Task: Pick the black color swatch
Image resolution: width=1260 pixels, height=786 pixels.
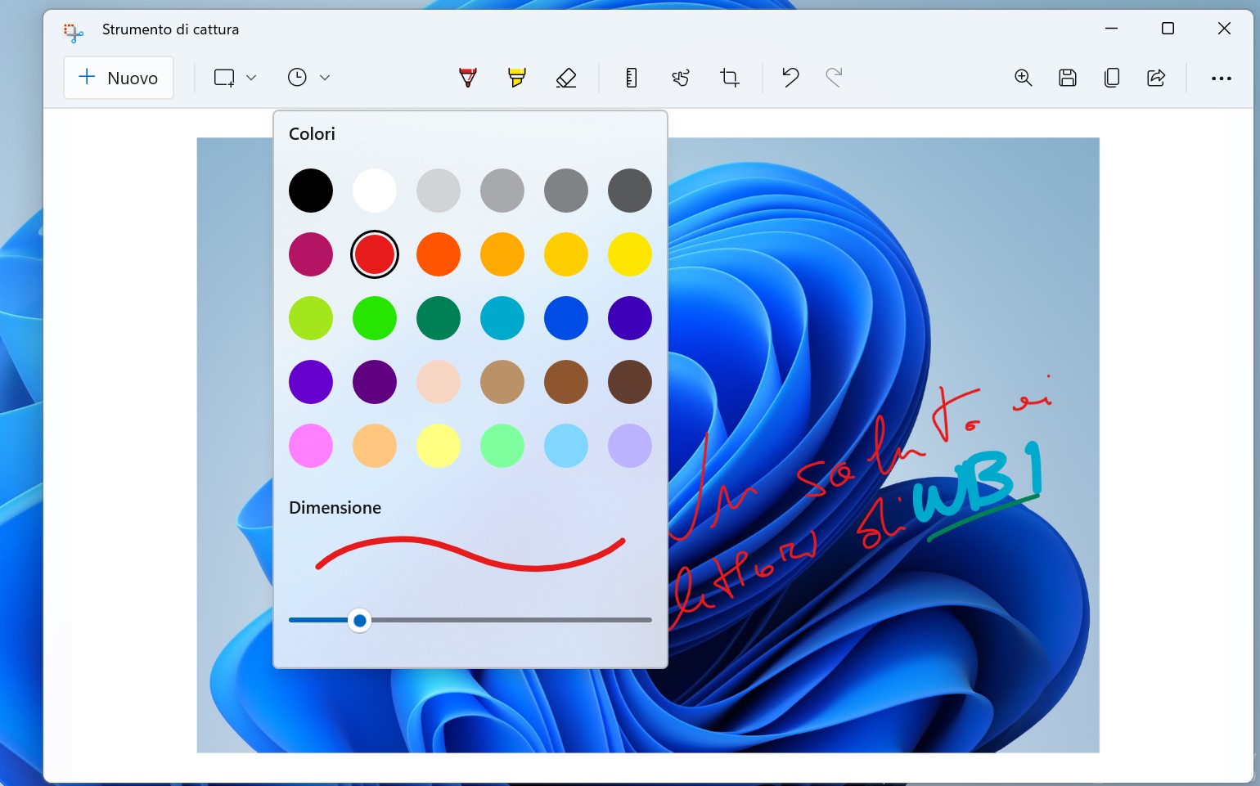Action: [x=311, y=191]
